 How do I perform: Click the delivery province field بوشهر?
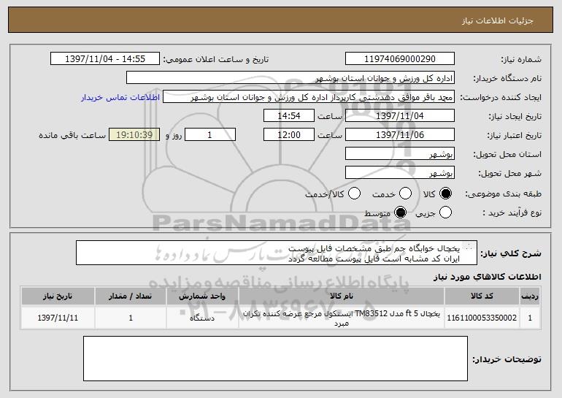click(x=400, y=154)
